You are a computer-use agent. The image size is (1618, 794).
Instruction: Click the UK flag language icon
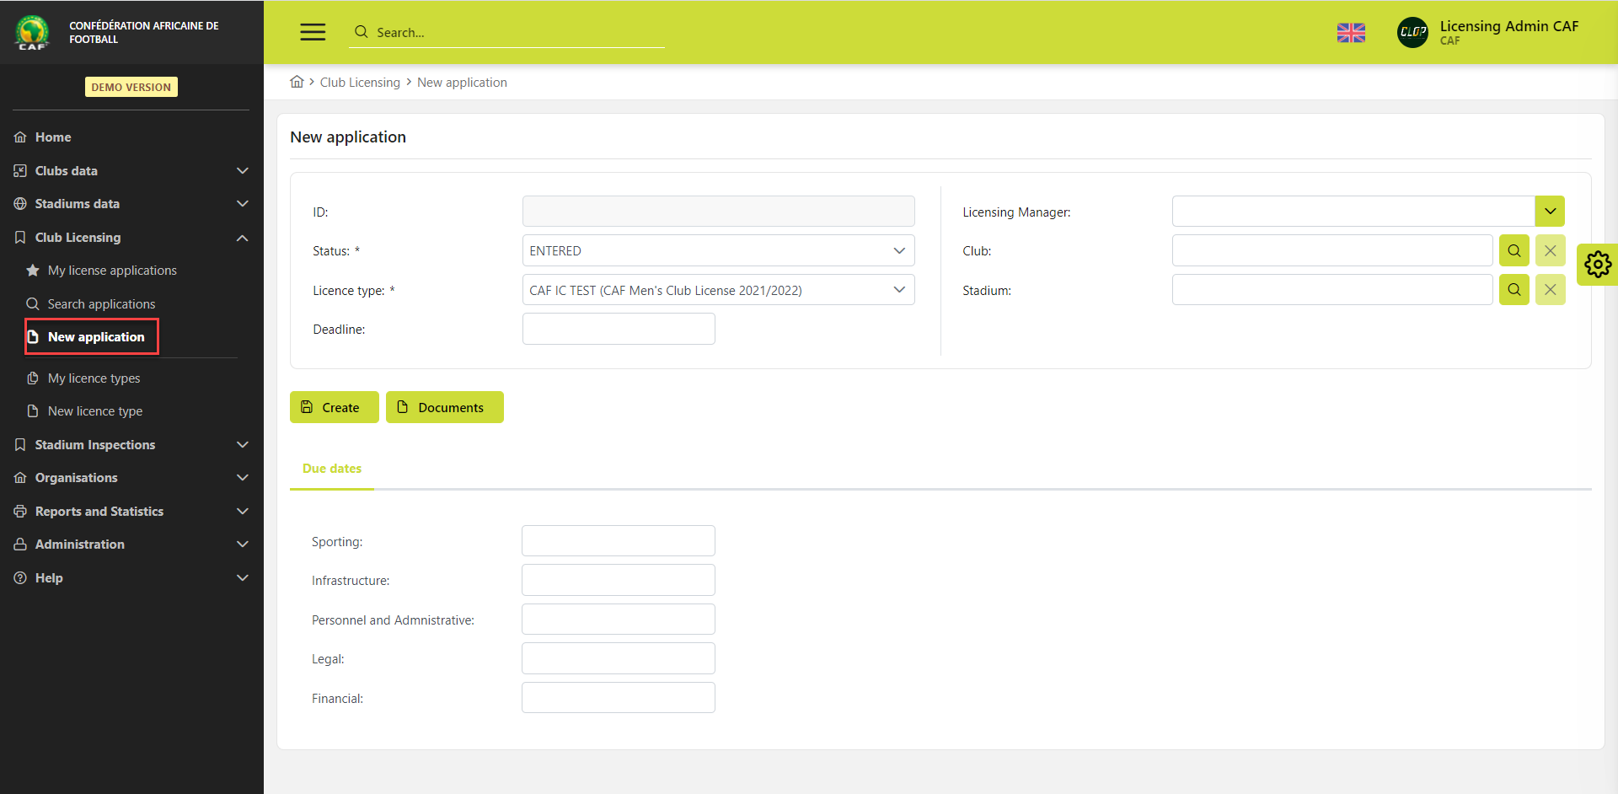1351,33
